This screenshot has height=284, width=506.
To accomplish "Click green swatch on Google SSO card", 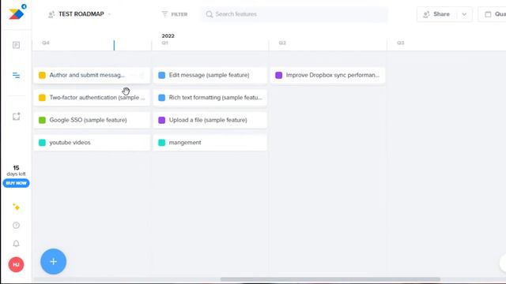I will [x=42, y=120].
